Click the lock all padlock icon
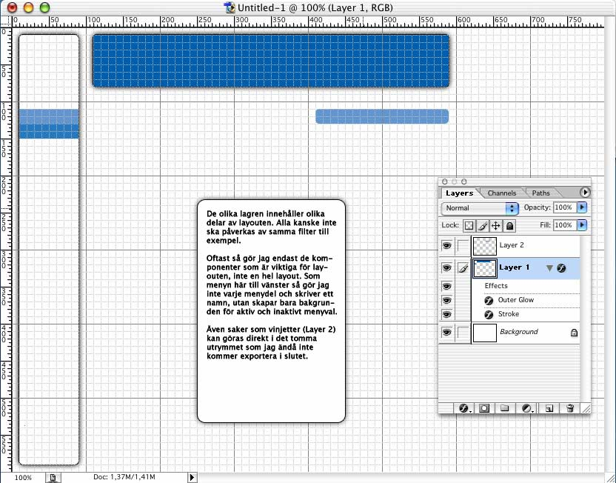The image size is (616, 483). click(509, 225)
